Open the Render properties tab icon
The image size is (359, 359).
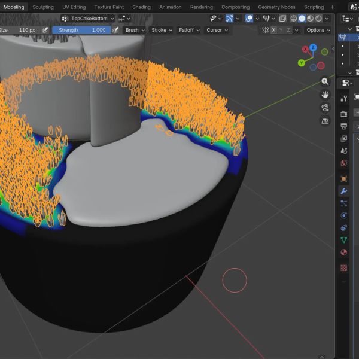[343, 114]
